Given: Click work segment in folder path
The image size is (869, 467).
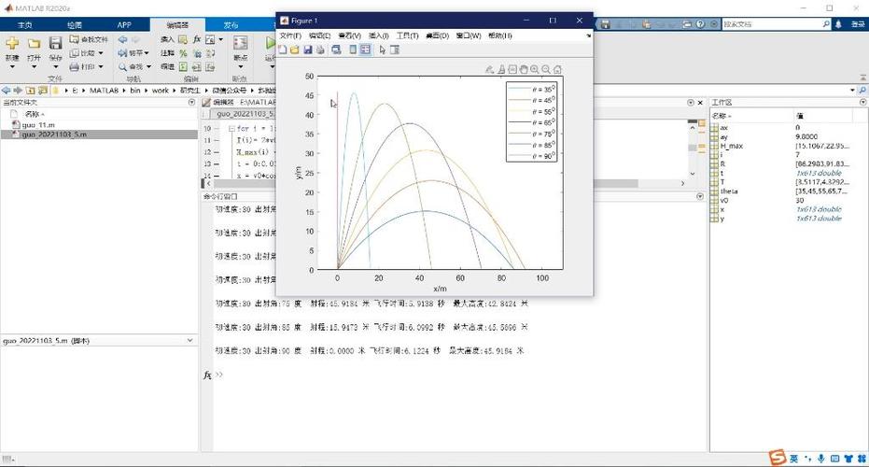Looking at the screenshot, I should (161, 90).
